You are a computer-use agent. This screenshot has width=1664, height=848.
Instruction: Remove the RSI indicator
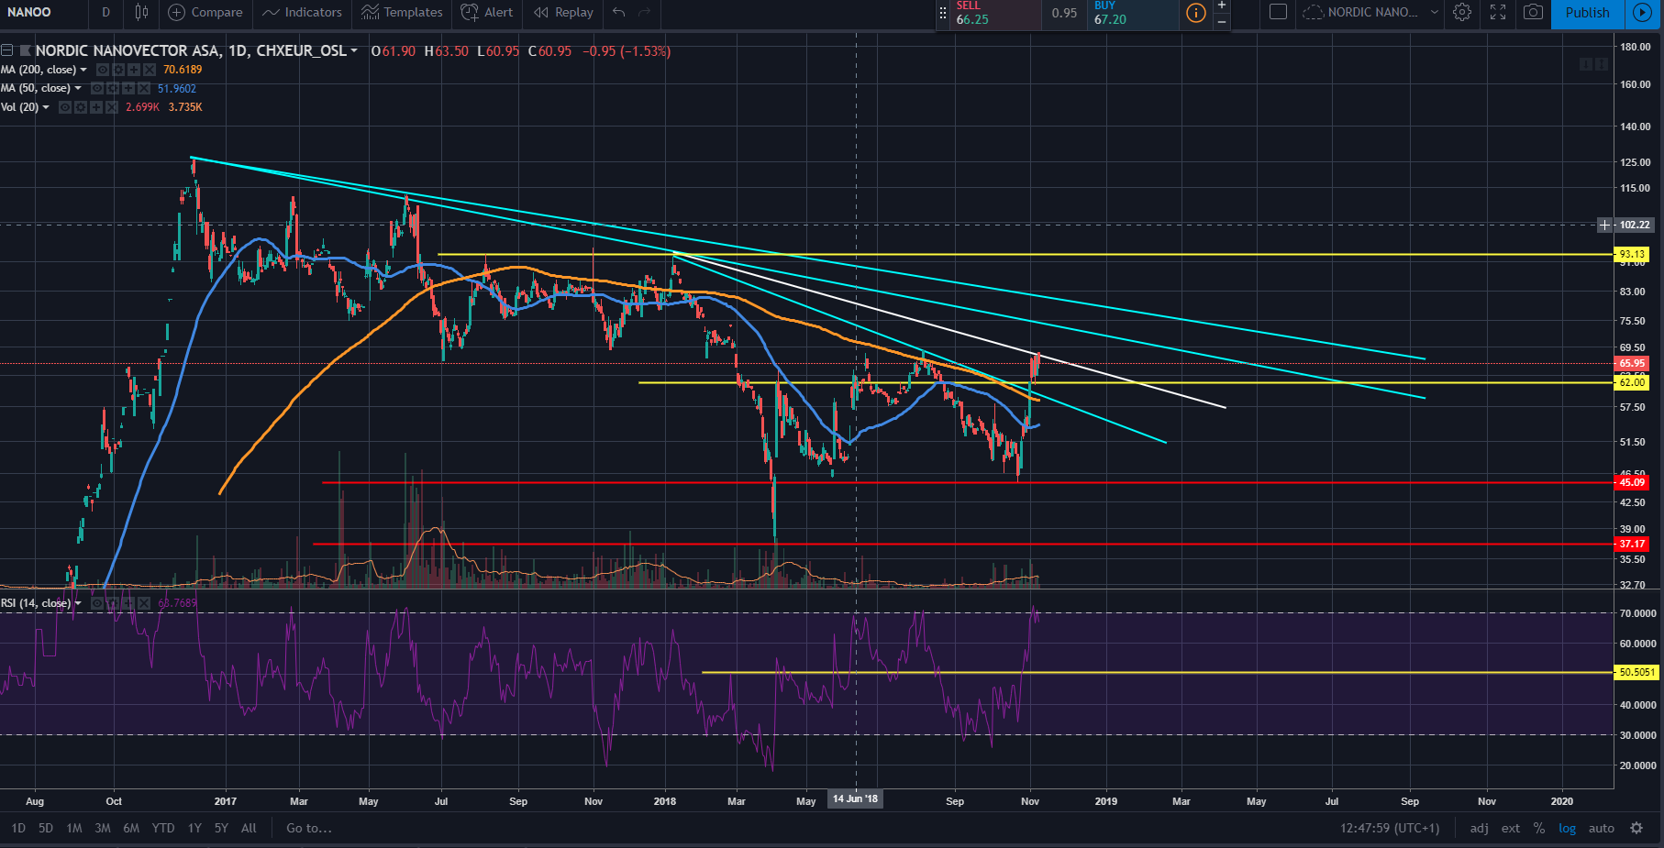coord(144,603)
